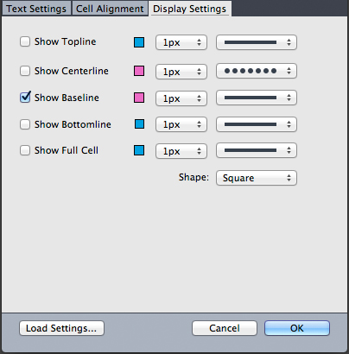Open the Shape dropdown set to Square
Image resolution: width=349 pixels, height=354 pixels.
pos(257,178)
